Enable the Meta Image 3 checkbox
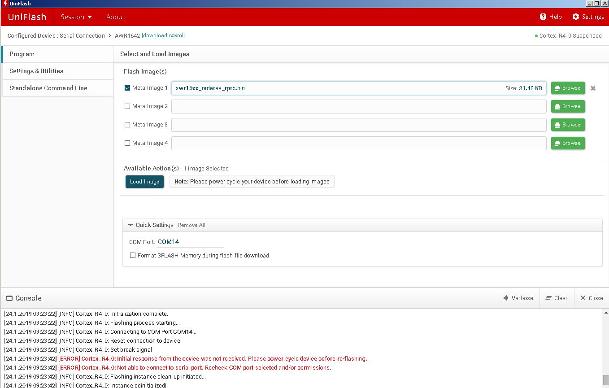The height and width of the screenshot is (388, 609). (x=127, y=125)
